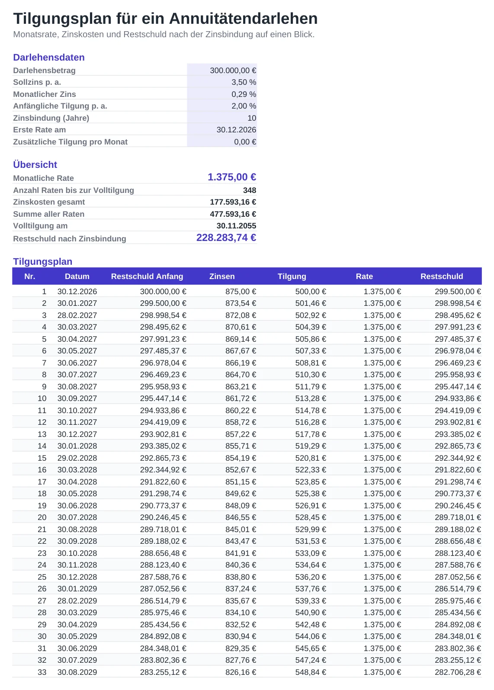Click the Monatliche Rate result 1.375,00 €
The height and width of the screenshot is (690, 494).
232,177
